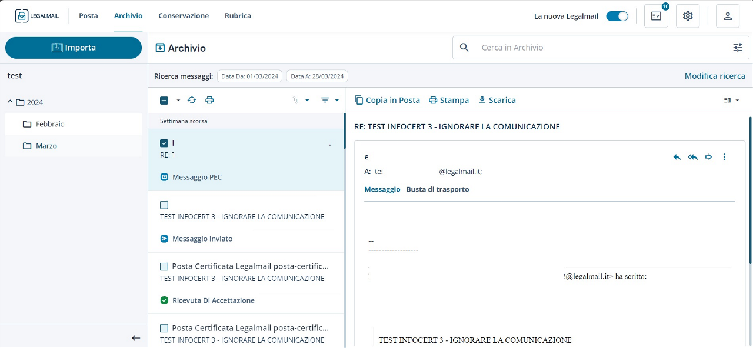
Task: Open the three-dot more options menu
Action: click(x=725, y=157)
